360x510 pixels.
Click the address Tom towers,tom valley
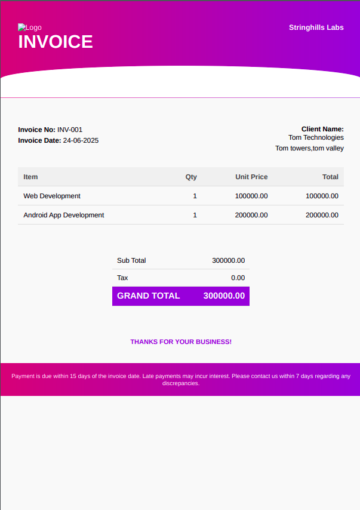(x=309, y=148)
